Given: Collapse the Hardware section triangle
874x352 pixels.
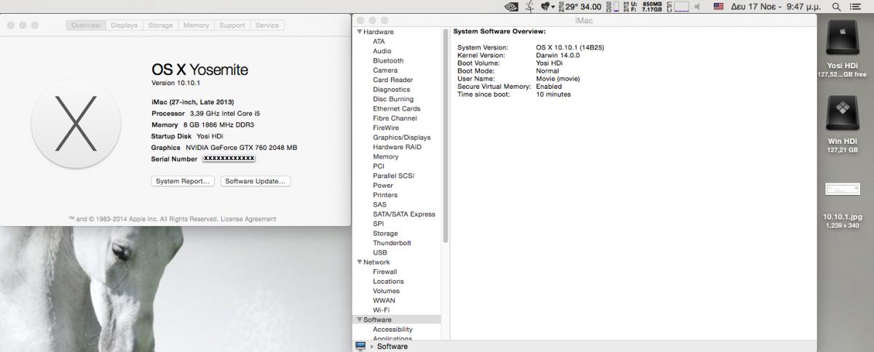Looking at the screenshot, I should pos(359,32).
